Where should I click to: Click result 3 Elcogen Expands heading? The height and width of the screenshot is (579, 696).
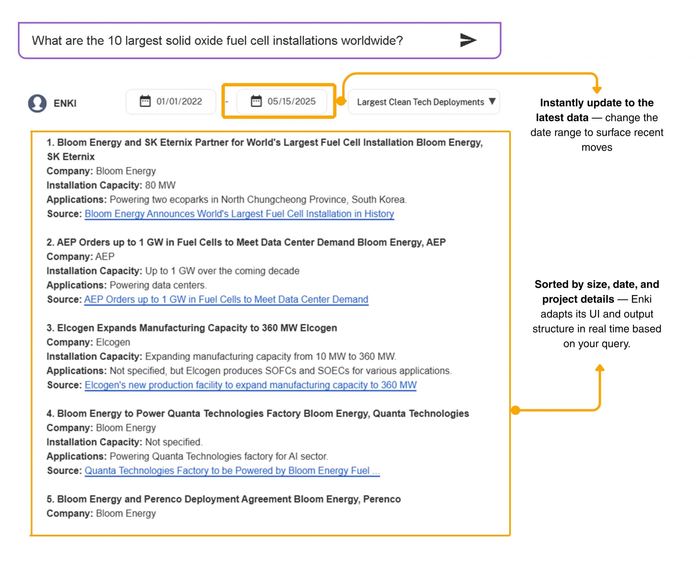(192, 328)
